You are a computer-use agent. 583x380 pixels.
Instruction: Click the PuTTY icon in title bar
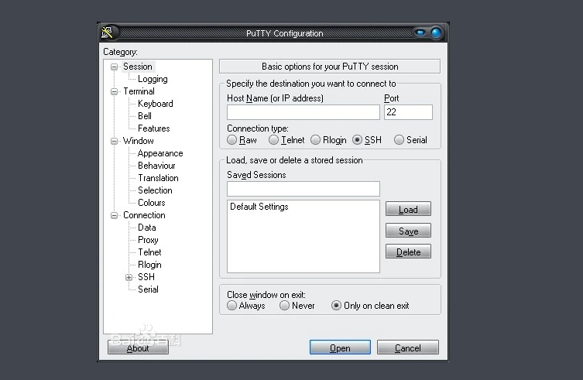coord(108,33)
